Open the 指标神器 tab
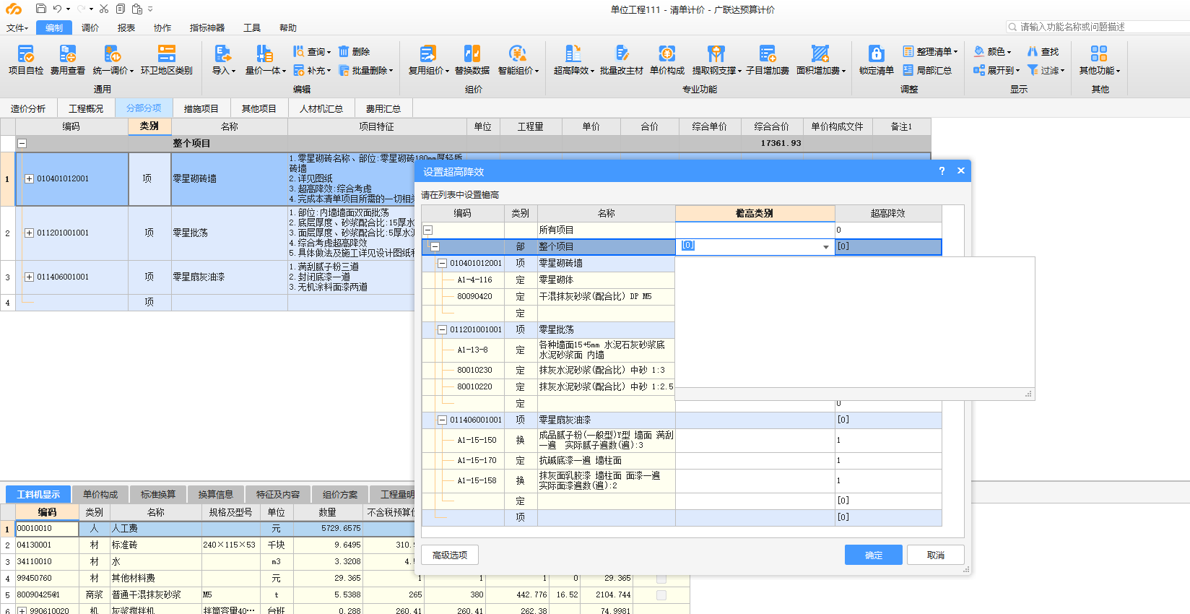Screen dimensions: 1190x614 click(207, 27)
